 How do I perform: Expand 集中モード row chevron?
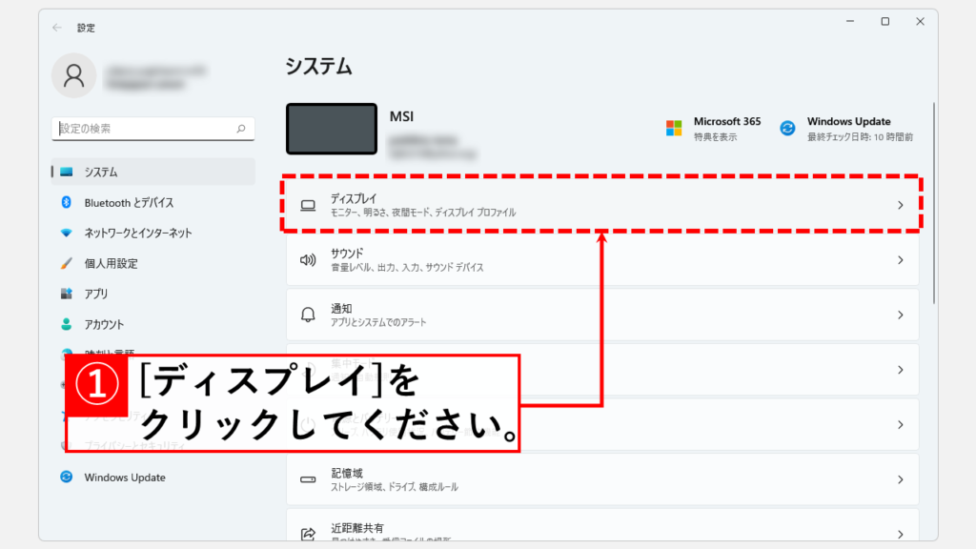900,370
